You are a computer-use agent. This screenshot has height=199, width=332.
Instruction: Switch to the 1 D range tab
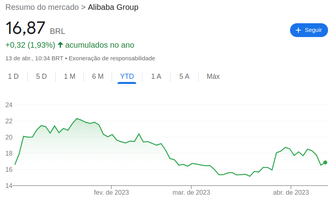pyautogui.click(x=13, y=76)
